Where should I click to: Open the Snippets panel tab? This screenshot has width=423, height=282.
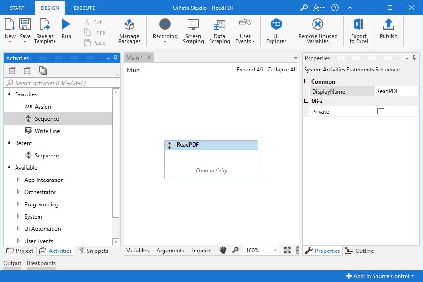[x=93, y=251]
